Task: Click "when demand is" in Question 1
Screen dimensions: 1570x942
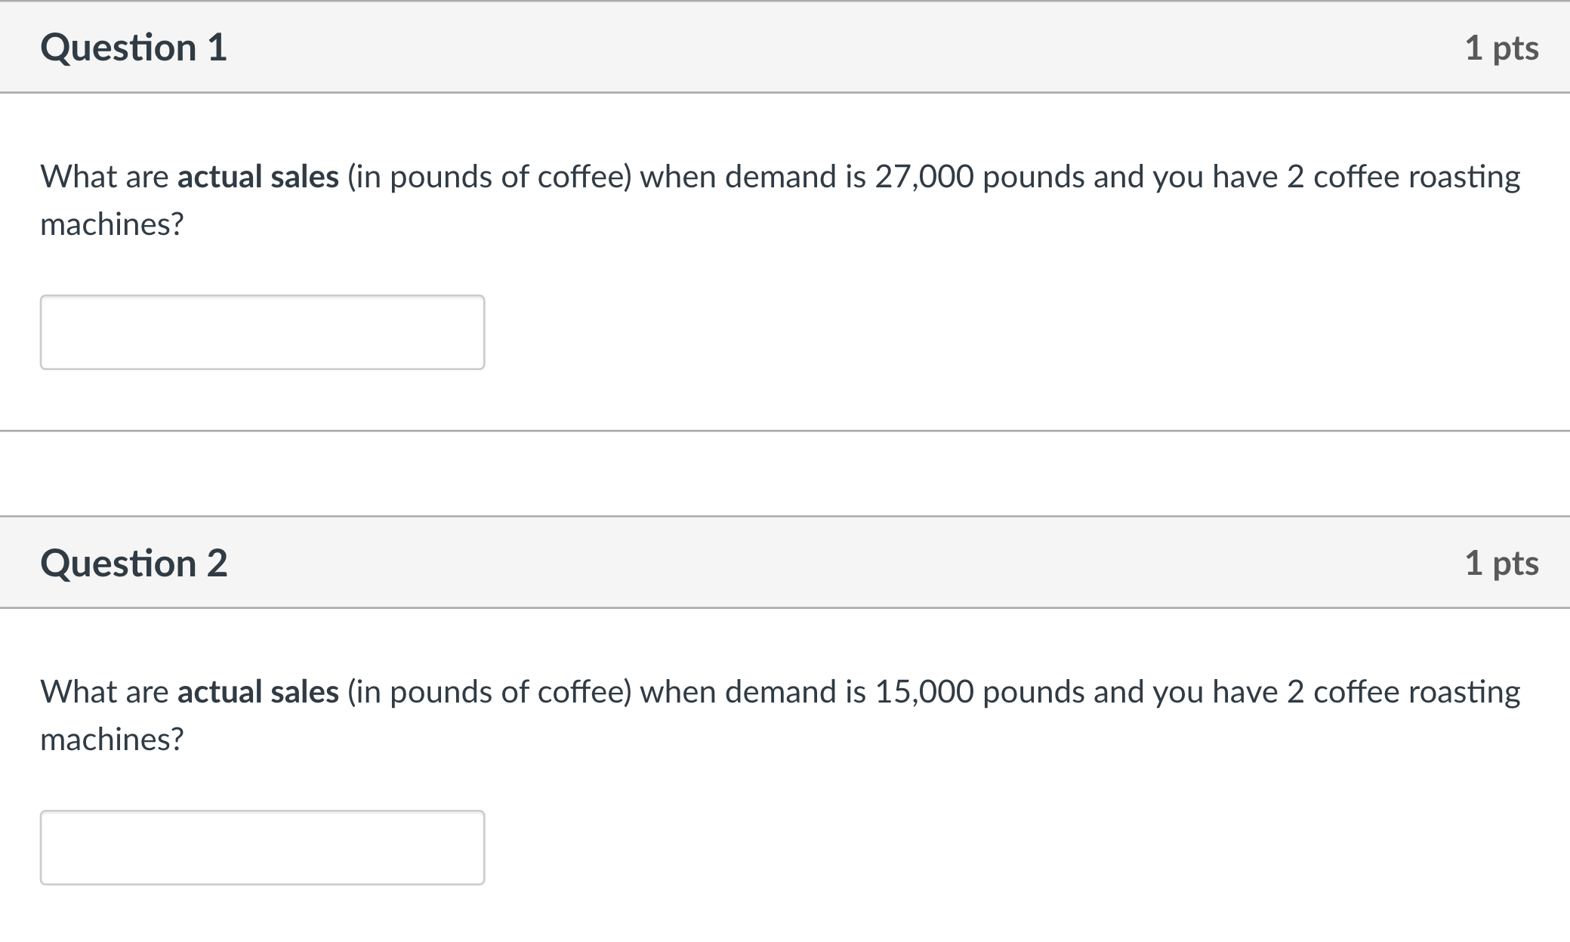Action: pyautogui.click(x=753, y=177)
